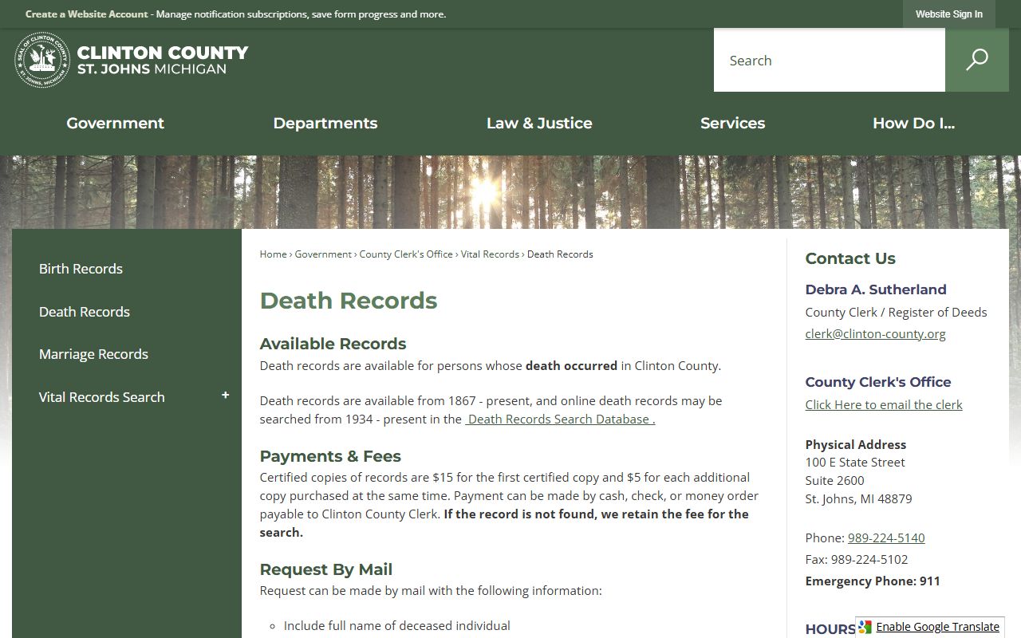This screenshot has width=1021, height=638.
Task: Go to Birth Records in sidebar
Action: click(x=81, y=269)
